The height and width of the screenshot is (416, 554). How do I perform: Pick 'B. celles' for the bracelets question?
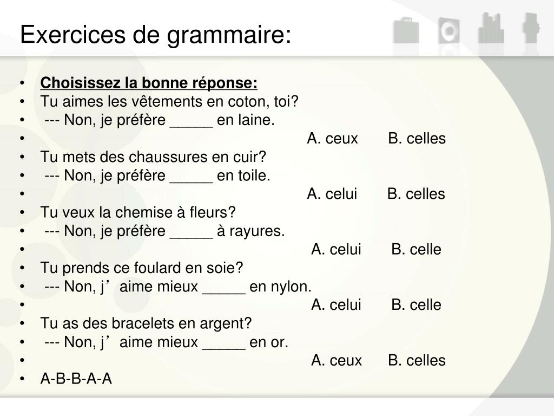coord(417,360)
